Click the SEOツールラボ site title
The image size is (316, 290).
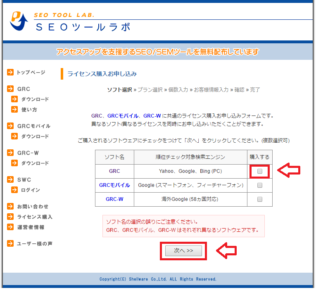(83, 27)
